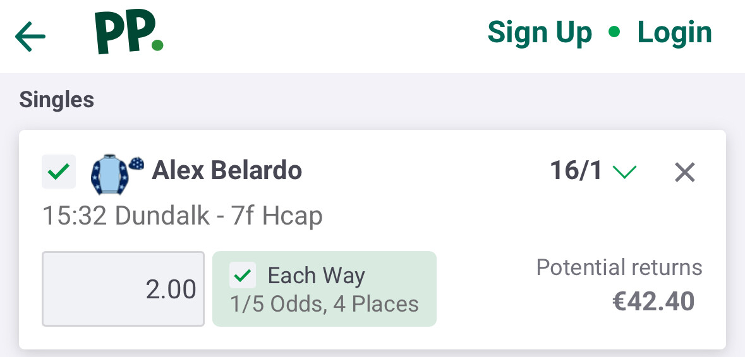Focus the 2.00 stake input field
The width and height of the screenshot is (745, 357).
123,289
